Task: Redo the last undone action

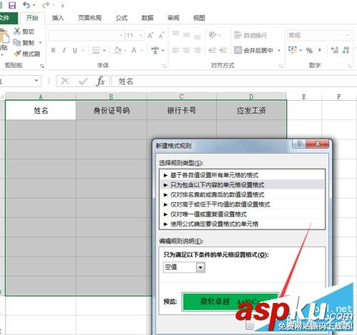Action: [x=46, y=5]
